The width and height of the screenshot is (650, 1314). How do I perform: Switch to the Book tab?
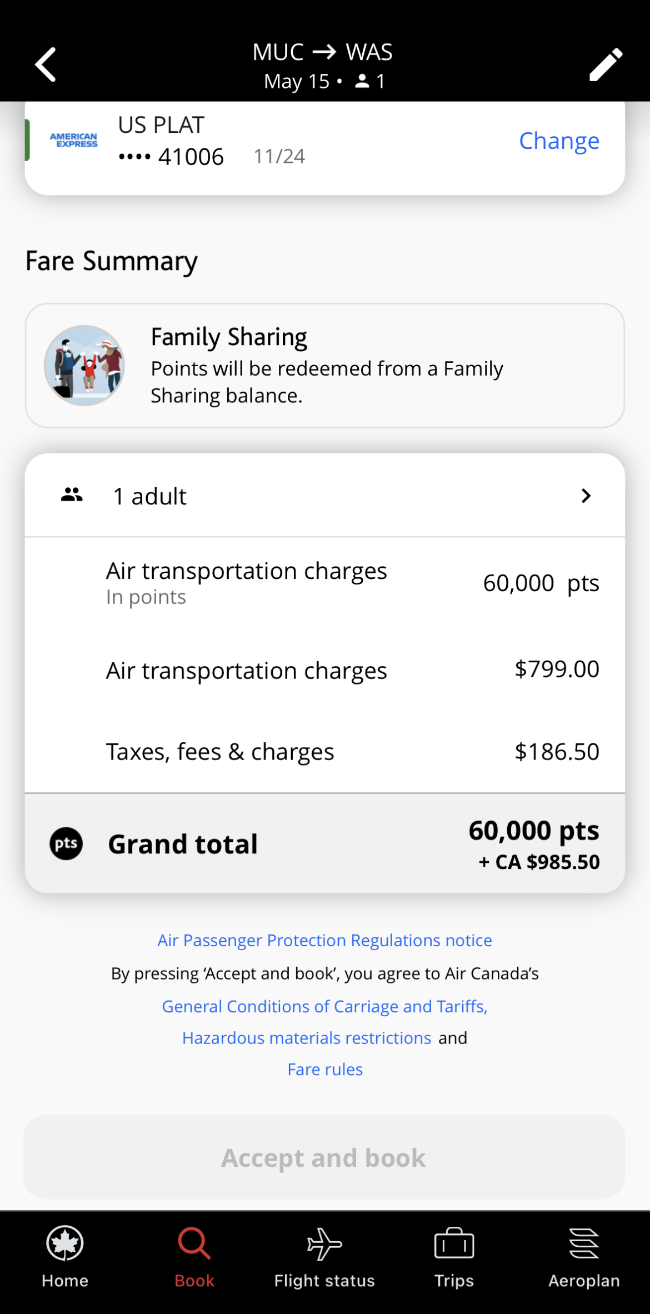point(194,1258)
